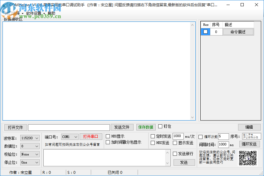Click the red 打开串口 button
Viewport: 264px width, 176px height.
(91, 136)
